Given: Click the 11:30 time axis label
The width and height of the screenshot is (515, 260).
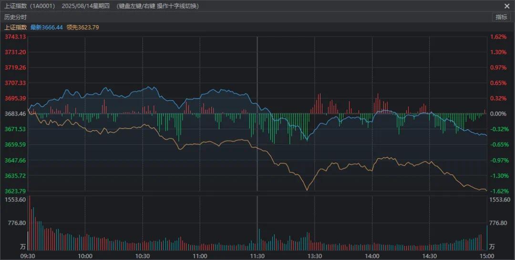Looking at the screenshot, I should point(257,256).
